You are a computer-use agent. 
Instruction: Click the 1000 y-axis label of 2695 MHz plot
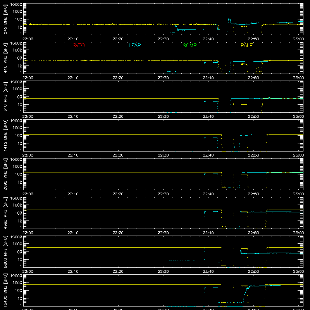tap(17, 167)
